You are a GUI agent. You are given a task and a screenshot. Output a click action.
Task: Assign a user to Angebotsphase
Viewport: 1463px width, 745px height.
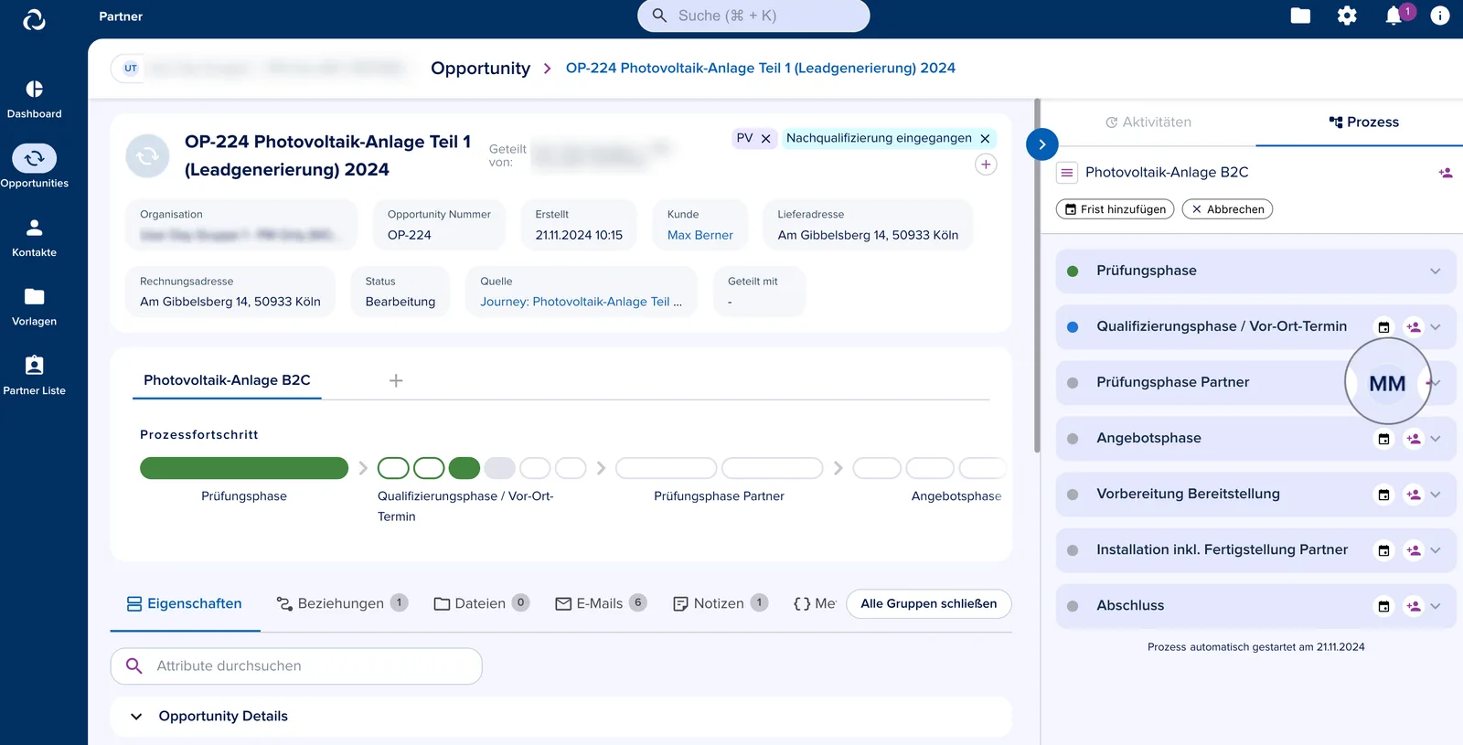point(1414,439)
